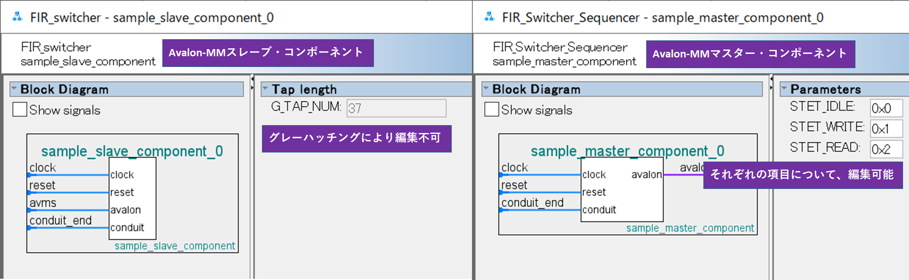Select the conduit_end port on slave block

click(60, 221)
